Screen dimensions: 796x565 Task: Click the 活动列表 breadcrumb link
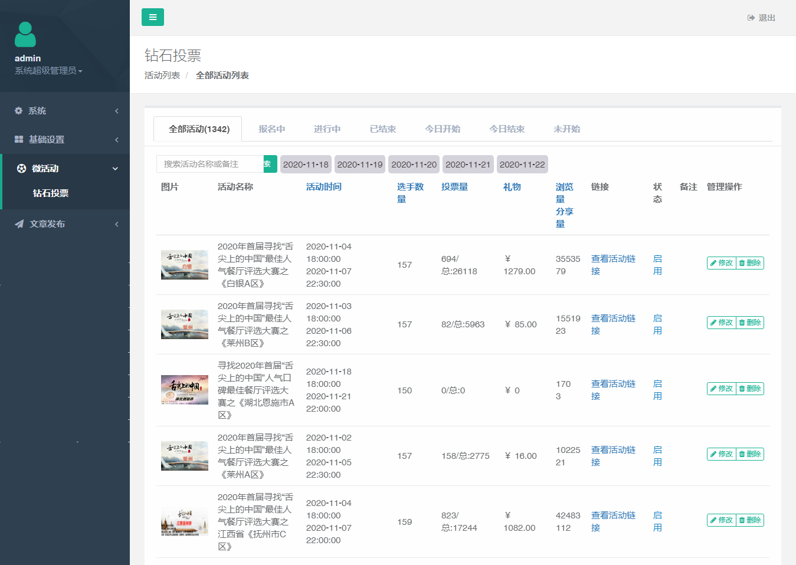[162, 75]
